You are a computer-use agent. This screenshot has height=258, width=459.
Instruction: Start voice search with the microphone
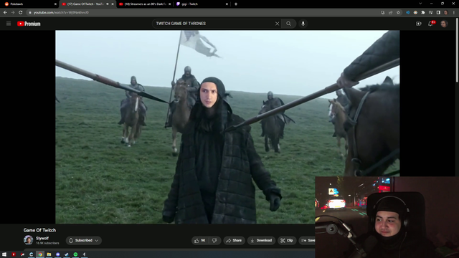click(x=303, y=24)
